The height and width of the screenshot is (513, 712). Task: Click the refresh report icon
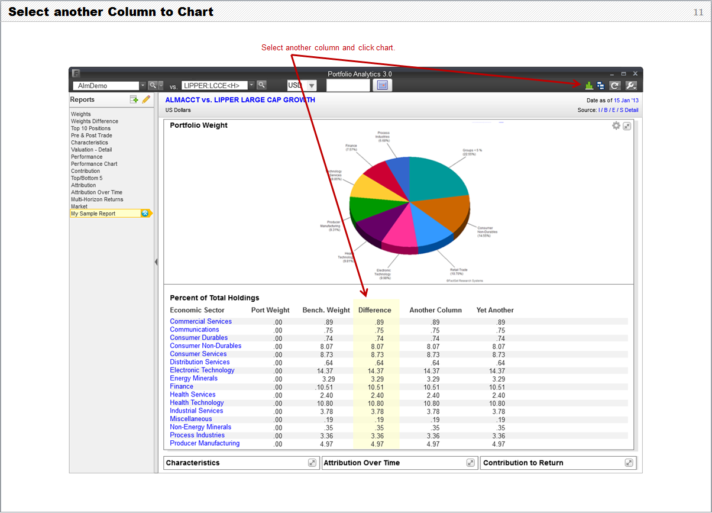pyautogui.click(x=615, y=85)
